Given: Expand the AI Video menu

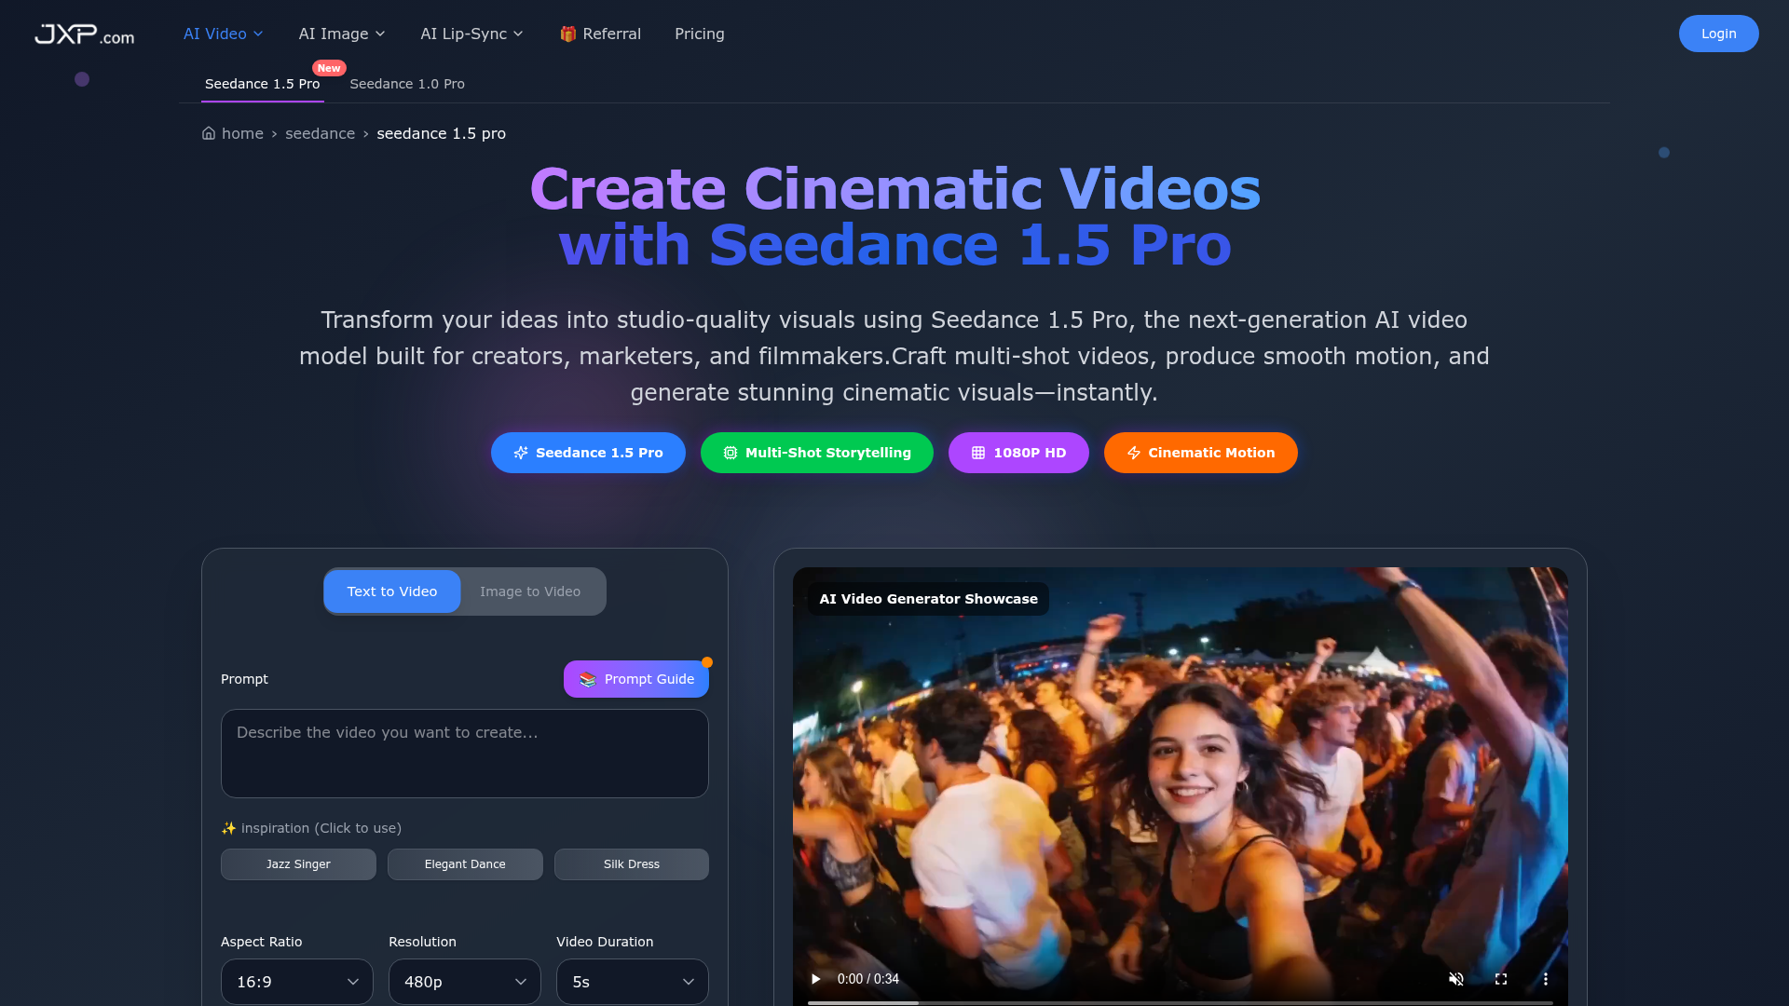Looking at the screenshot, I should [x=224, y=34].
